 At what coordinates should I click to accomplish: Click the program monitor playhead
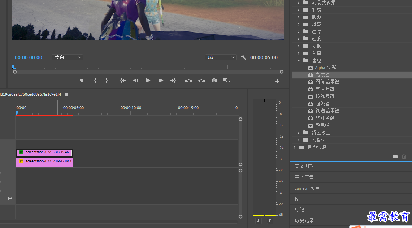[14, 67]
